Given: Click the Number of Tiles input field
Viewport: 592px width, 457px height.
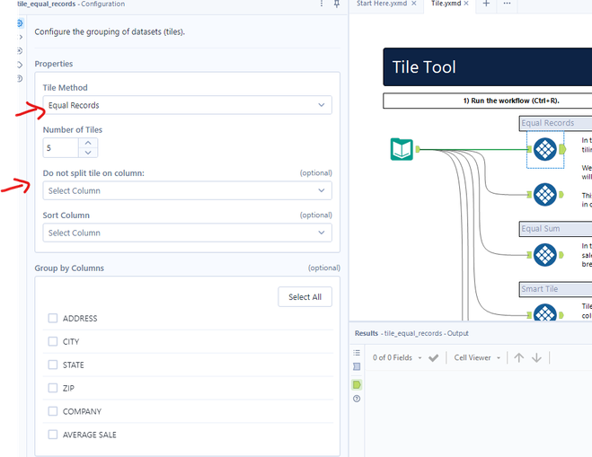Looking at the screenshot, I should (61, 148).
